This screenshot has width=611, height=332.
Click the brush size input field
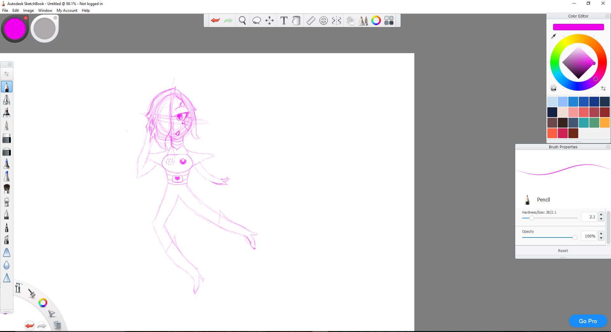589,217
